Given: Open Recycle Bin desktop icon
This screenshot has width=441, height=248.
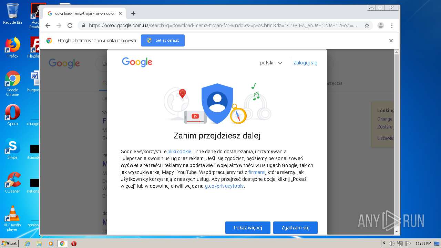Looking at the screenshot, I should (x=12, y=14).
